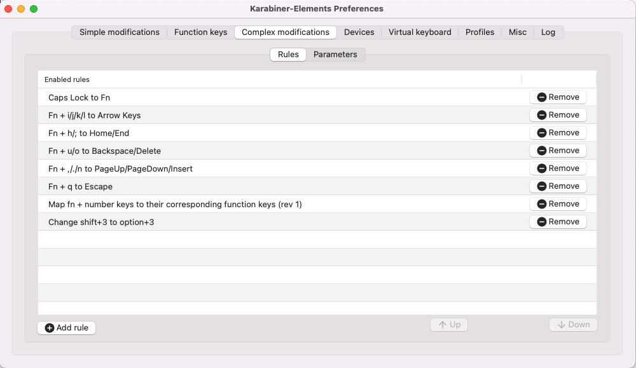
Task: Close the Preferences window with red button
Action: tap(8, 9)
